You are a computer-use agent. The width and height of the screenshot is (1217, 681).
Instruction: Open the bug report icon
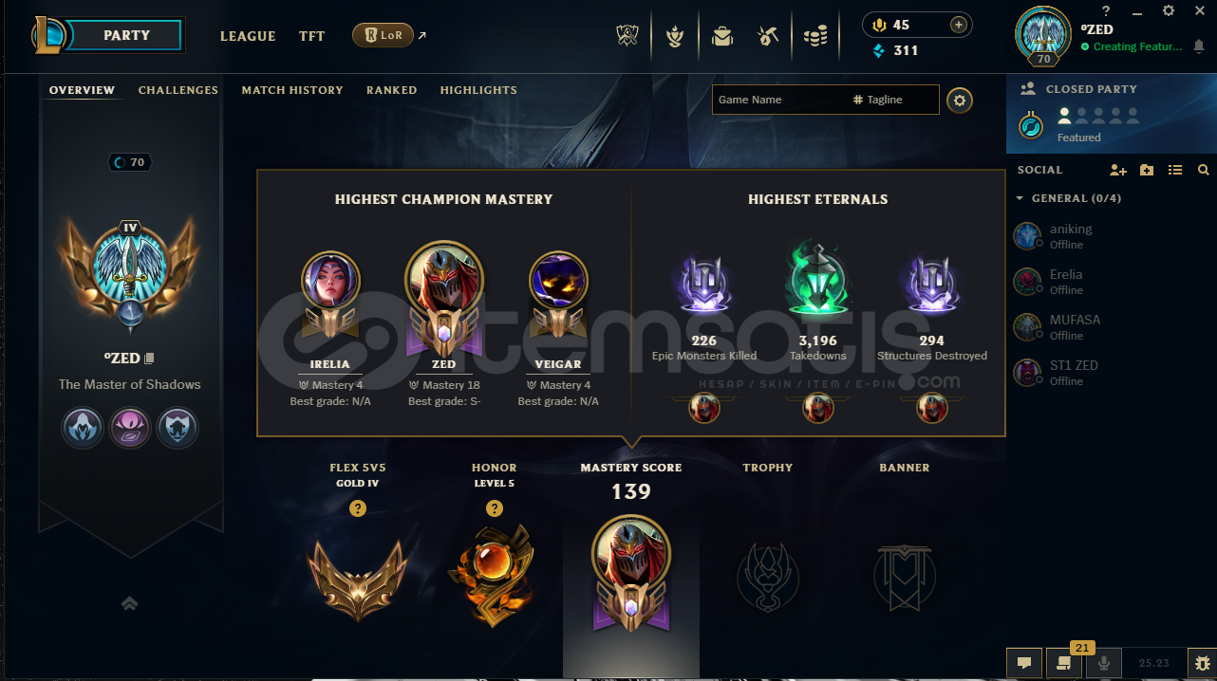[1203, 663]
